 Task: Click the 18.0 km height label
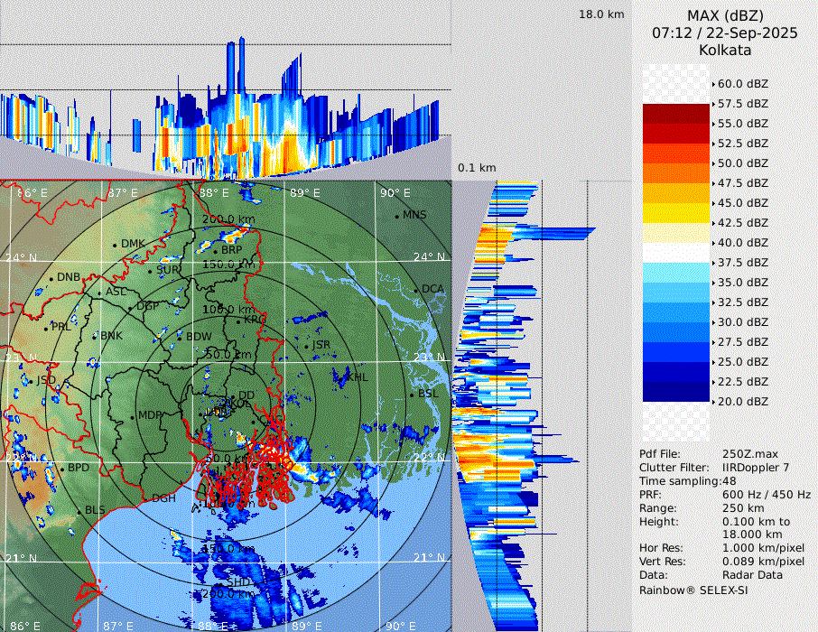tap(601, 14)
